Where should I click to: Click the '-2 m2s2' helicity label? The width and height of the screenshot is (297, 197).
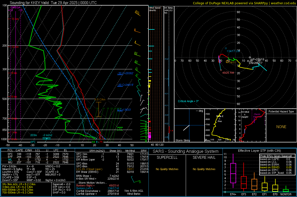[47, 135]
